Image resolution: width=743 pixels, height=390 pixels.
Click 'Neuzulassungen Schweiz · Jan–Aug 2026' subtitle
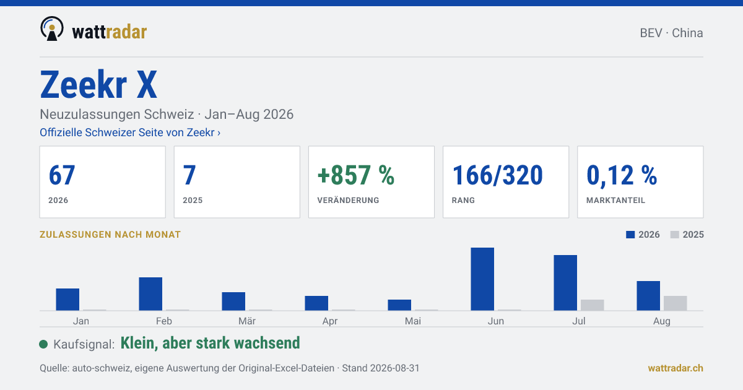(167, 115)
